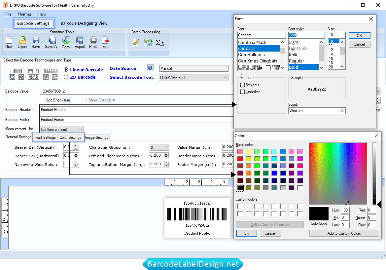This screenshot has height=270, width=386.
Task: Open the Help menu
Action: point(42,14)
